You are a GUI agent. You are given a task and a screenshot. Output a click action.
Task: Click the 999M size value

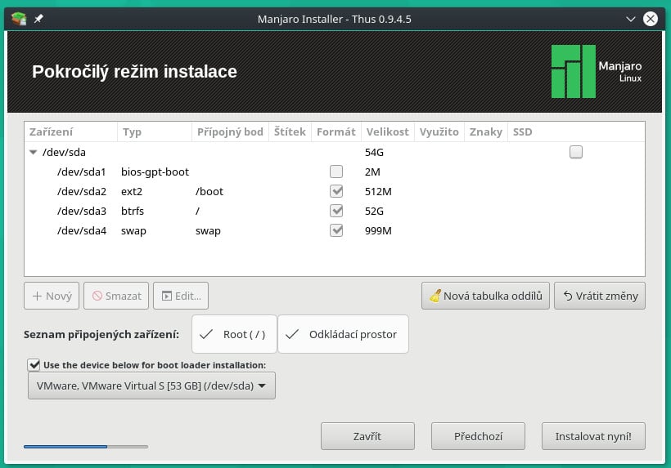[x=378, y=230]
